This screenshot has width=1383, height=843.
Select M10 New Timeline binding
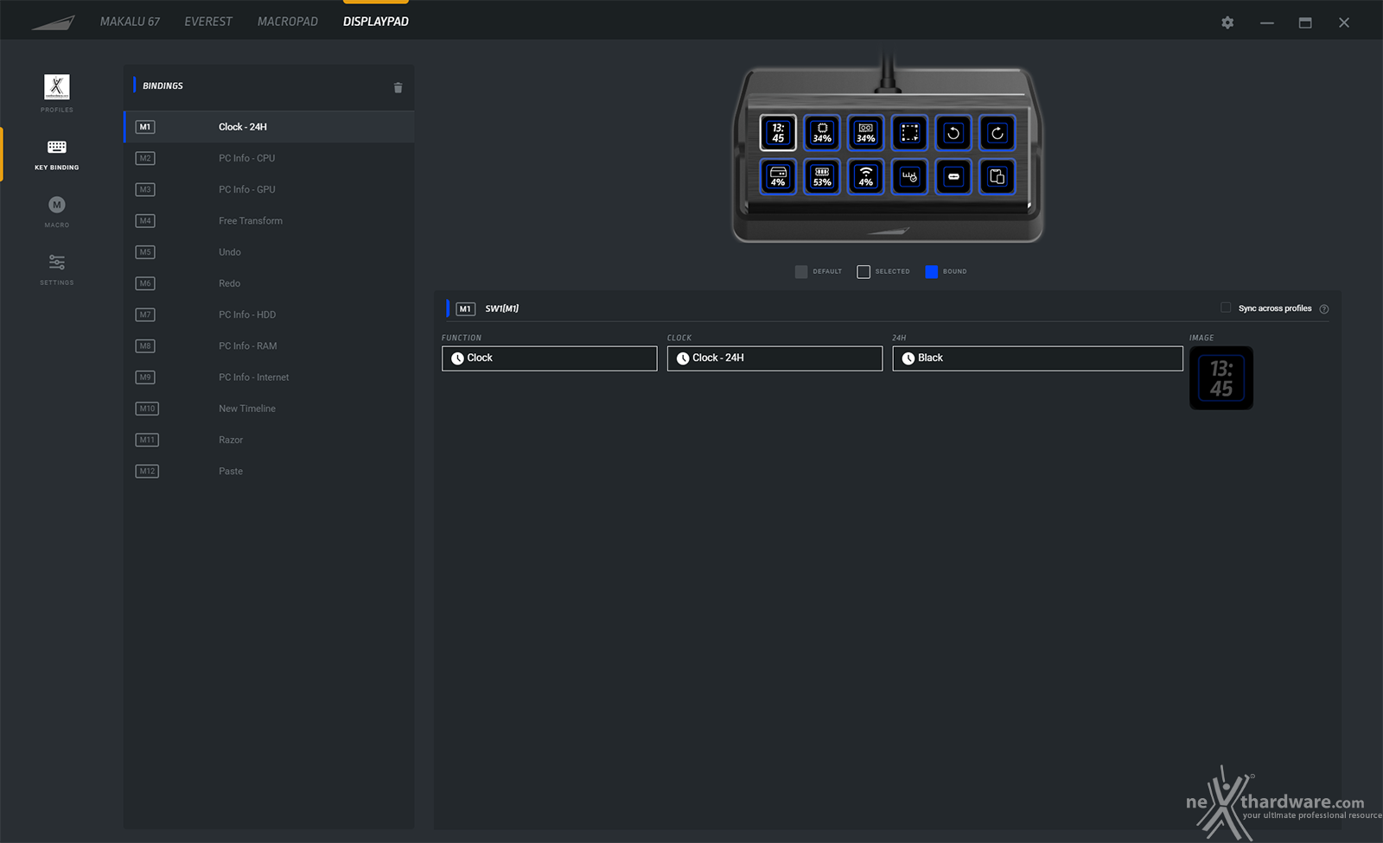coord(269,409)
